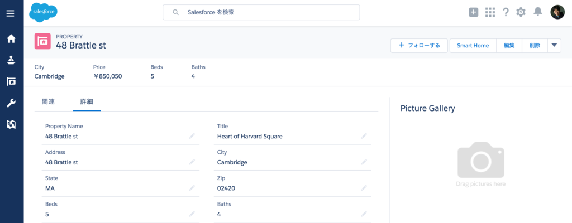Image resolution: width=572 pixels, height=223 pixels.
Task: Show notifications bell
Action: 538,12
